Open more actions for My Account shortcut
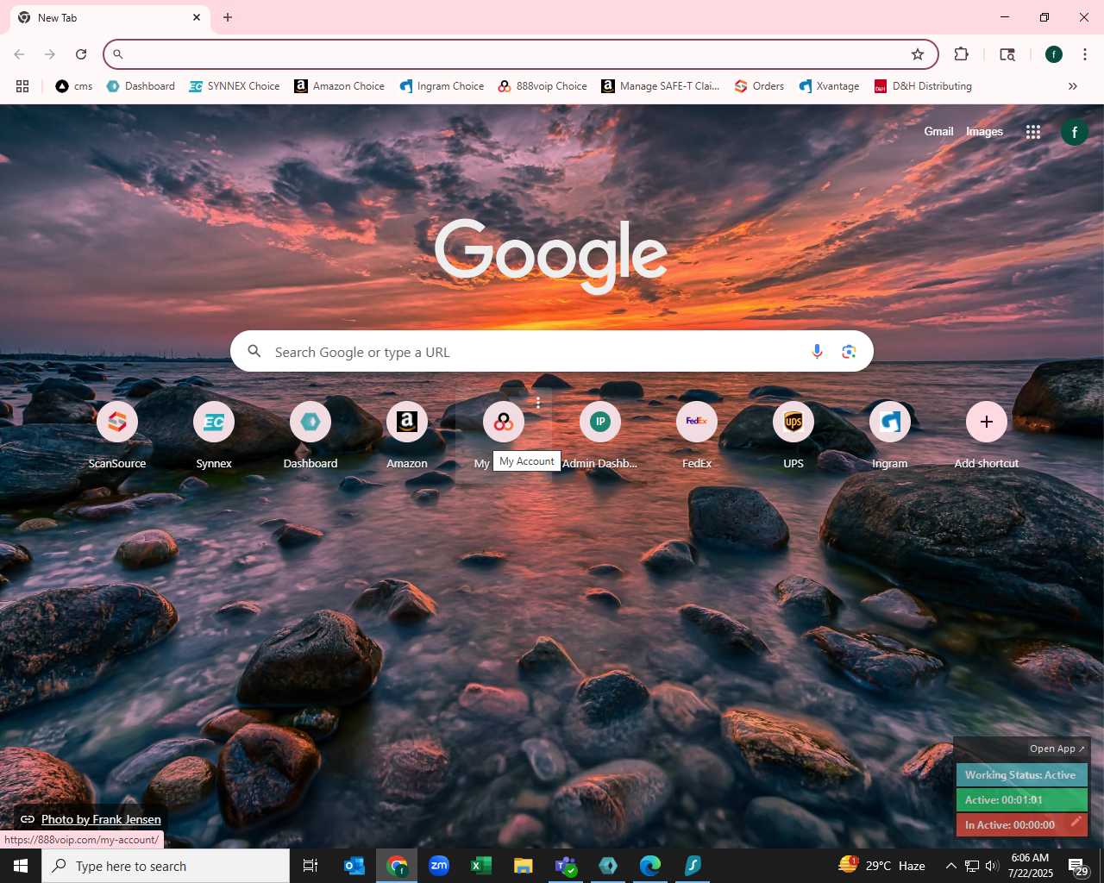Image resolution: width=1104 pixels, height=883 pixels. (538, 403)
